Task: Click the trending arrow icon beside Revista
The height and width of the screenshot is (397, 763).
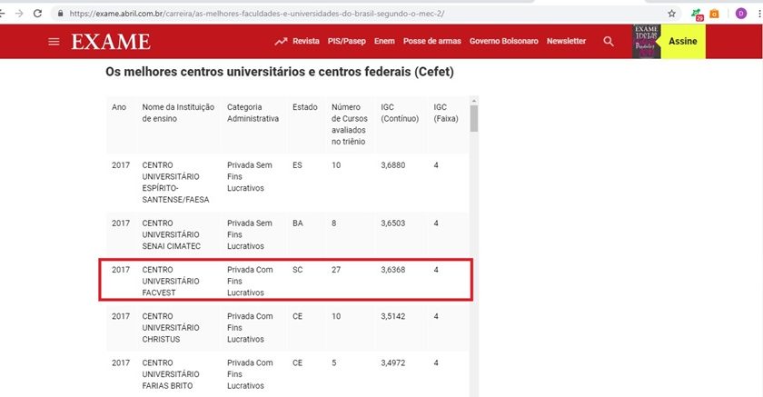Action: (281, 42)
